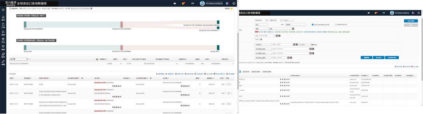
Task: Expand the 国家 region type dropdown
Action: [x=261, y=29]
